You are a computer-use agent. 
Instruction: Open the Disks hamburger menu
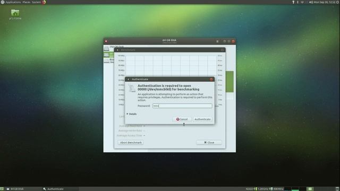pos(217,41)
